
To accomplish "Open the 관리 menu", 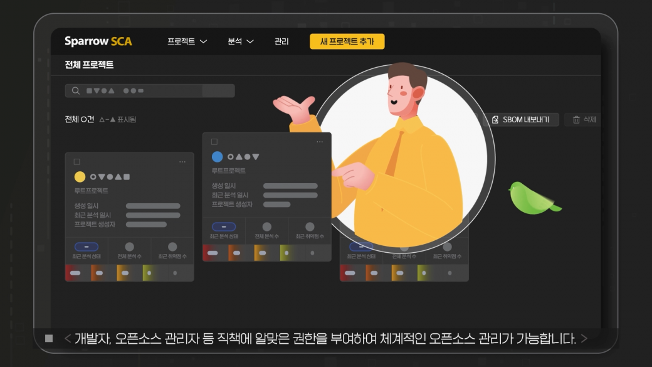I will click(281, 41).
